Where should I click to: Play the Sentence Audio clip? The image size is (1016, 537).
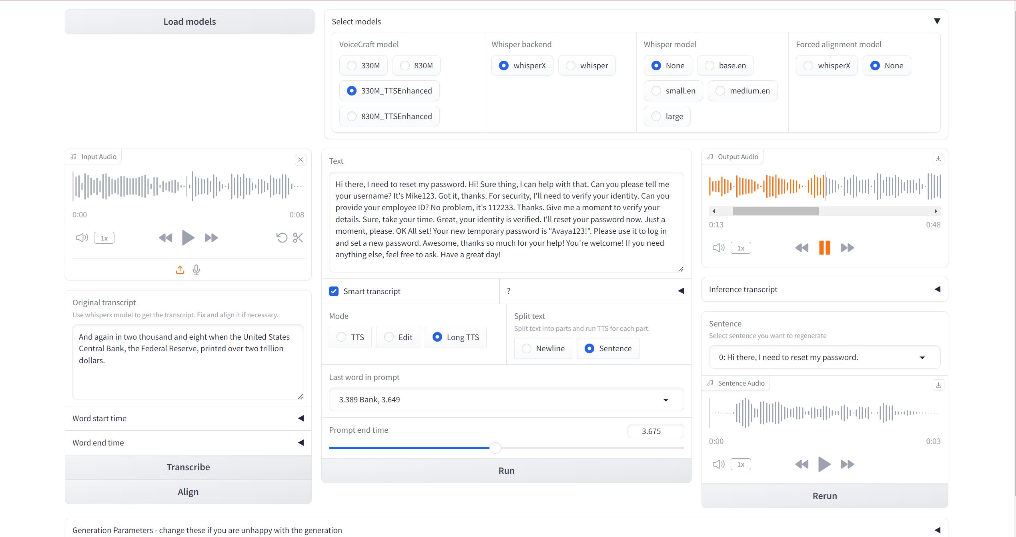pos(824,464)
